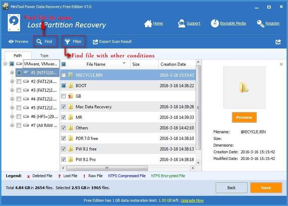Uncheck the MR folder checkbox
Image resolution: width=288 pixels, height=206 pixels.
(x=64, y=117)
